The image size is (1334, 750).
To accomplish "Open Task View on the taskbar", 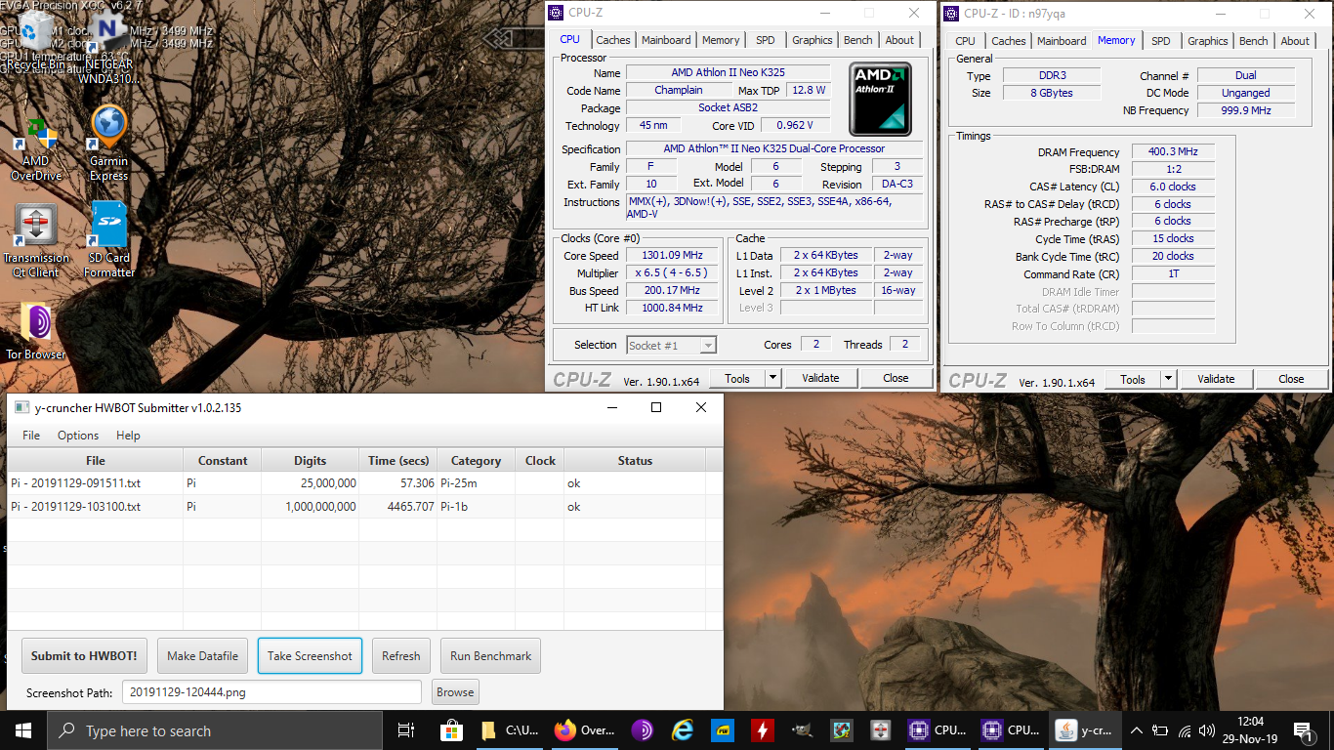I will click(406, 730).
